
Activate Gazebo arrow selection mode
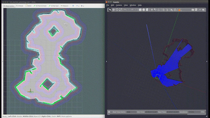[110, 10]
